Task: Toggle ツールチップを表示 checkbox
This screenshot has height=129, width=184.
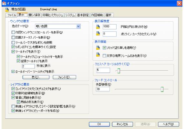Action: click(13, 52)
